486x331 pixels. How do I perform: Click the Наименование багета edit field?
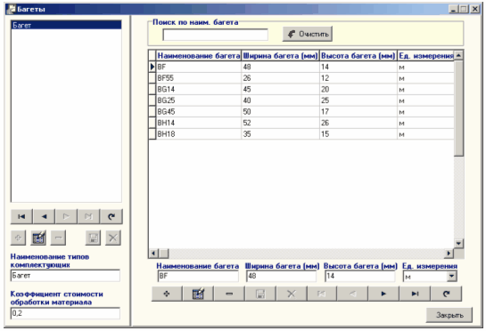pyautogui.click(x=198, y=276)
